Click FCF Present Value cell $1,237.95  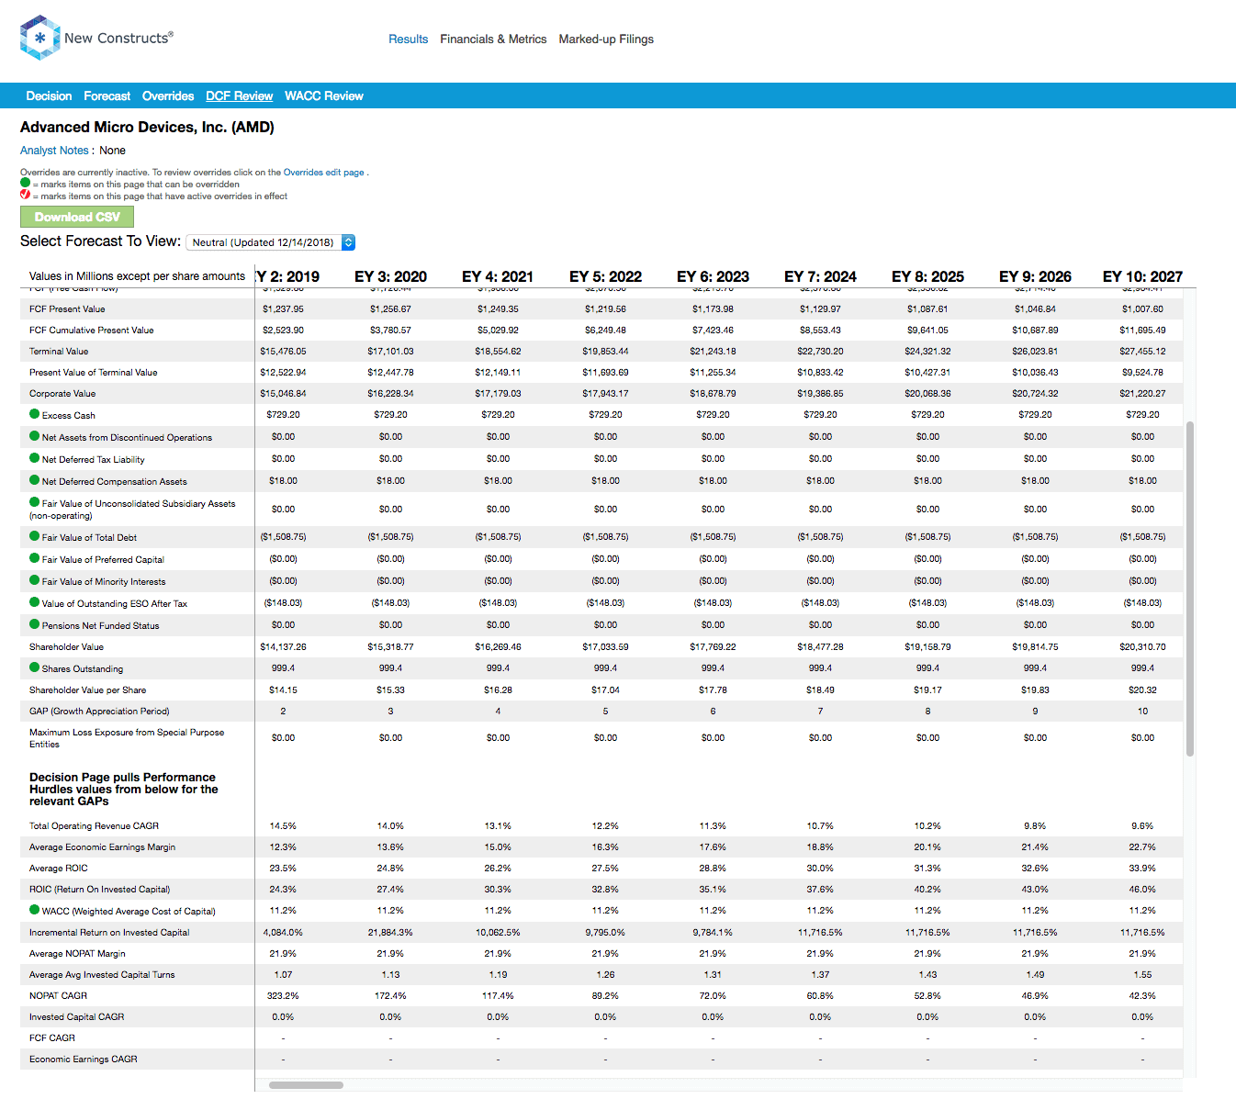tap(283, 309)
